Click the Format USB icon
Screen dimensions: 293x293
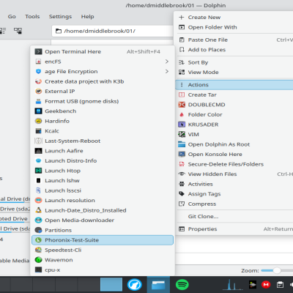coord(38,101)
